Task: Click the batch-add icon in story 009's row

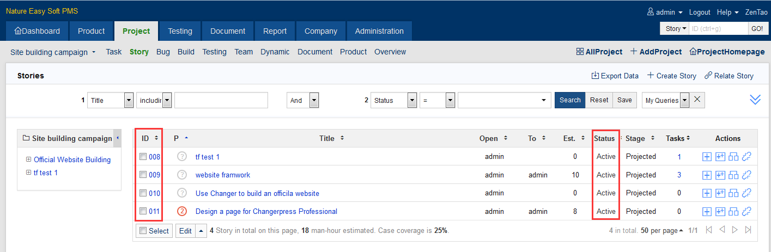Action: (x=720, y=175)
